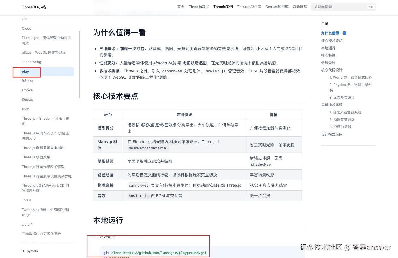
Task: Jump to 设计模式应用 in table of contents
Action: coord(332,134)
